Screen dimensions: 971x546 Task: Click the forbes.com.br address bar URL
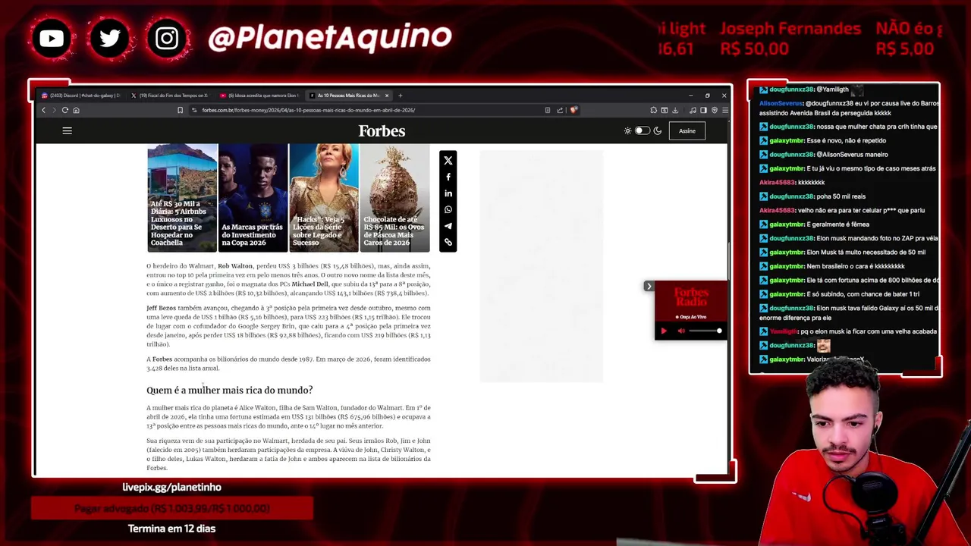[x=308, y=110]
